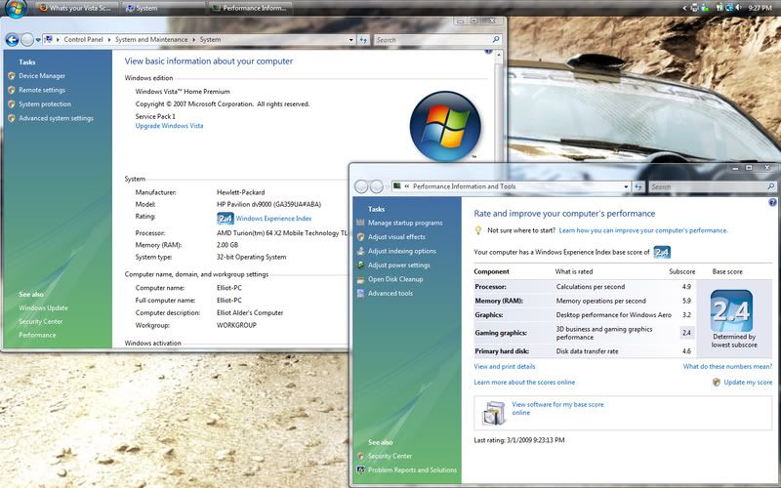Open the Windows Start orb
This screenshot has height=488, width=781.
(x=14, y=9)
